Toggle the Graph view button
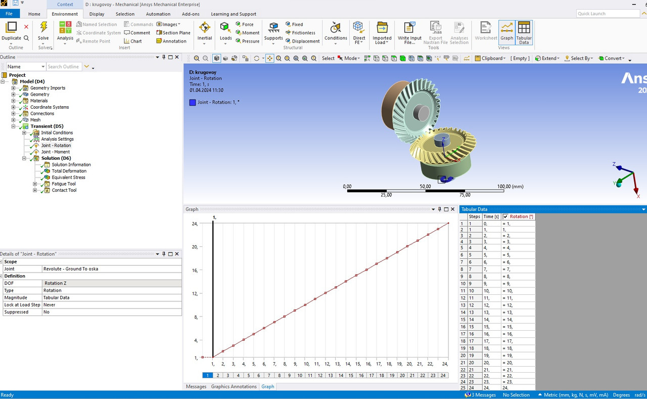This screenshot has width=647, height=399. [506, 32]
